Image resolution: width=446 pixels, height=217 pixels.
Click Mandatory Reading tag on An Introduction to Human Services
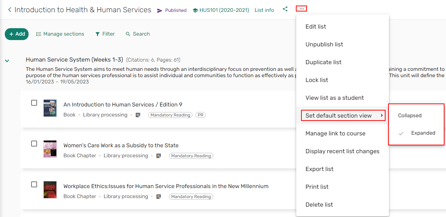click(170, 115)
